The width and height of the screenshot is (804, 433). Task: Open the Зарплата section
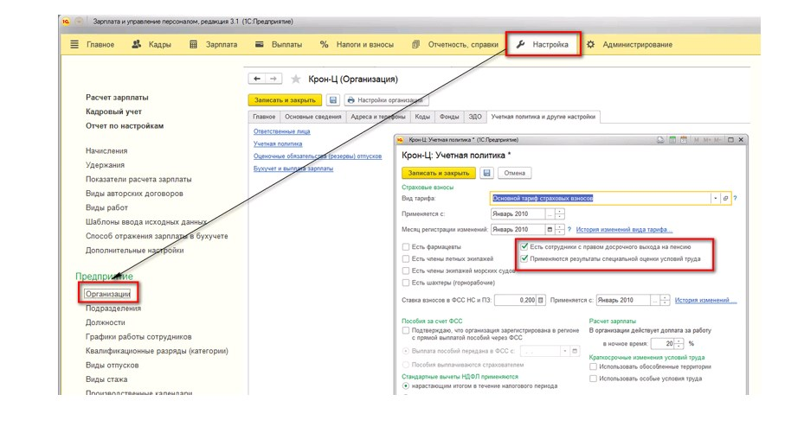click(x=213, y=45)
